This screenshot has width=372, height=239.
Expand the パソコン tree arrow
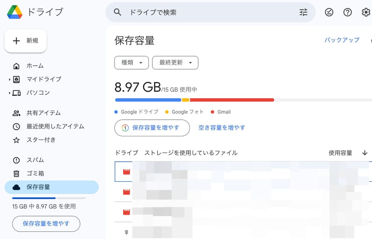(9, 93)
